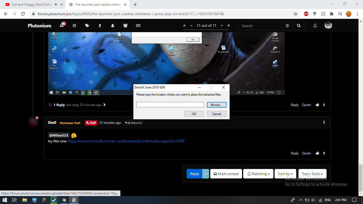
Task: Reply to the screenshot post
Action: pos(295,105)
